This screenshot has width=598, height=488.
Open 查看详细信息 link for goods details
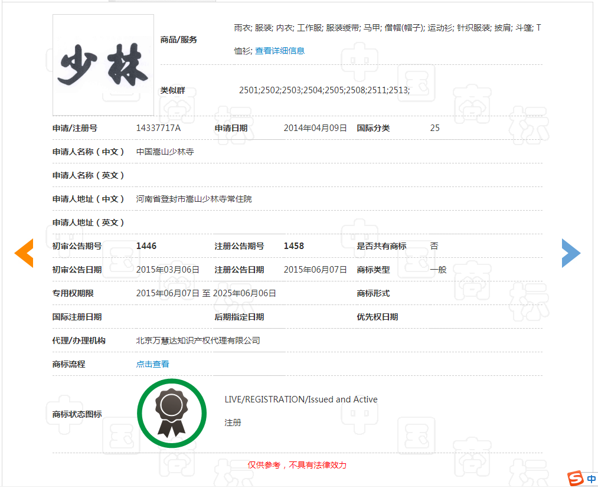pyautogui.click(x=280, y=51)
